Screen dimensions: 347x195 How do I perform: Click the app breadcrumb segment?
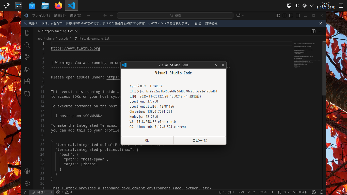coord(40,39)
